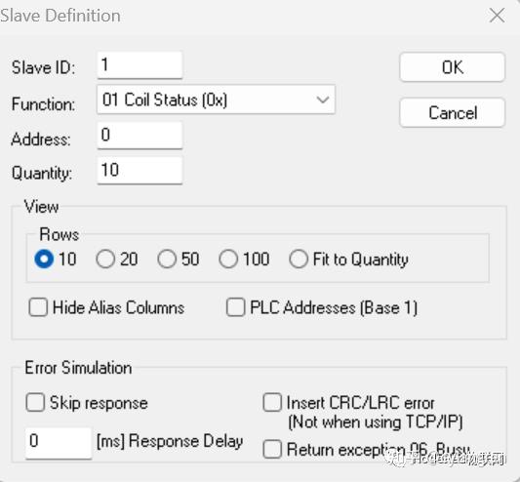Enable Insert CRC/LRC error checkbox
520x482 pixels.
pyautogui.click(x=272, y=403)
